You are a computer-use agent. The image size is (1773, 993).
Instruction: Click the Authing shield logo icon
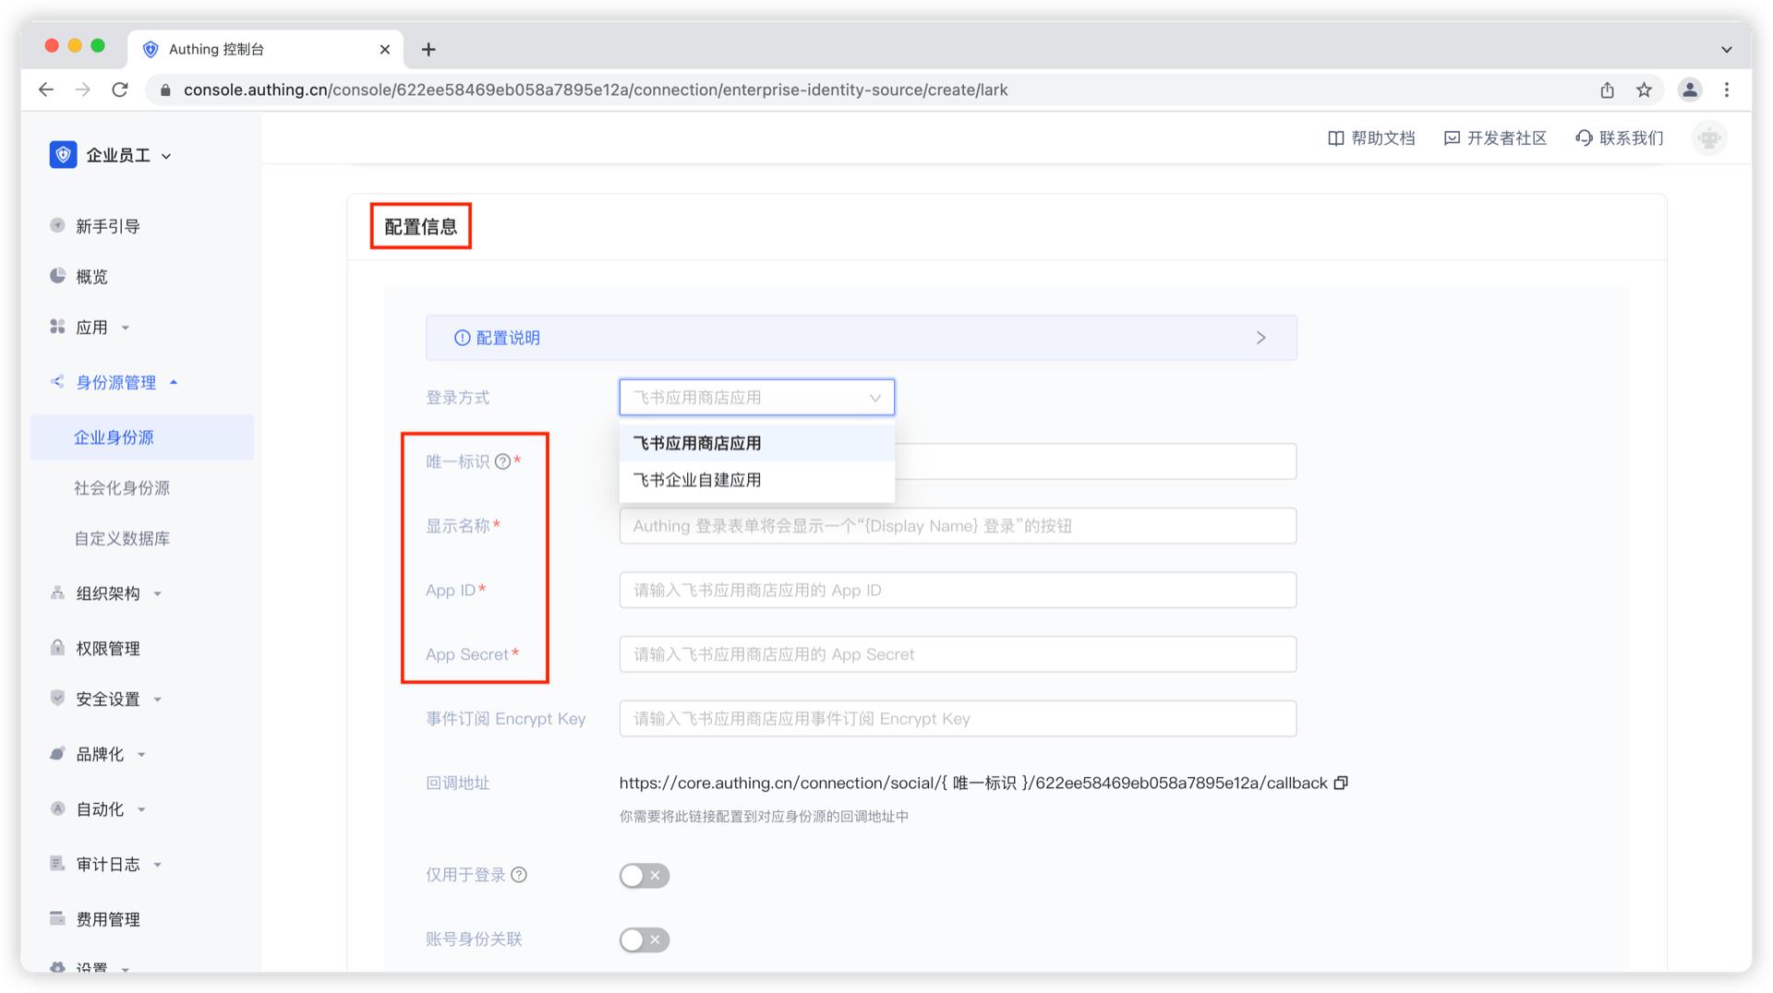pyautogui.click(x=63, y=155)
